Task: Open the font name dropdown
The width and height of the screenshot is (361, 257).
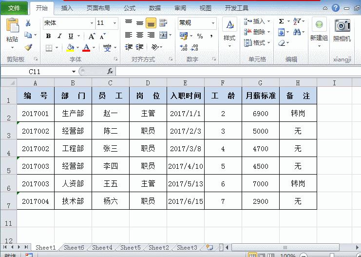Action: [x=92, y=23]
